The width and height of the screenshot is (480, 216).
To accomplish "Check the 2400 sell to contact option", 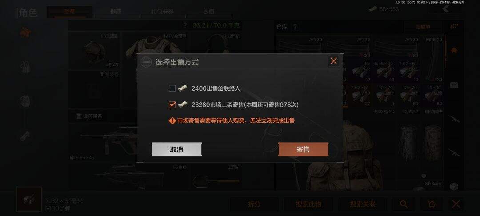I will 172,89.
